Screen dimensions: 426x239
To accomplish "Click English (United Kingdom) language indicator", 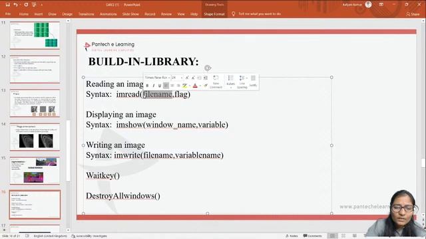I will click(51, 236).
